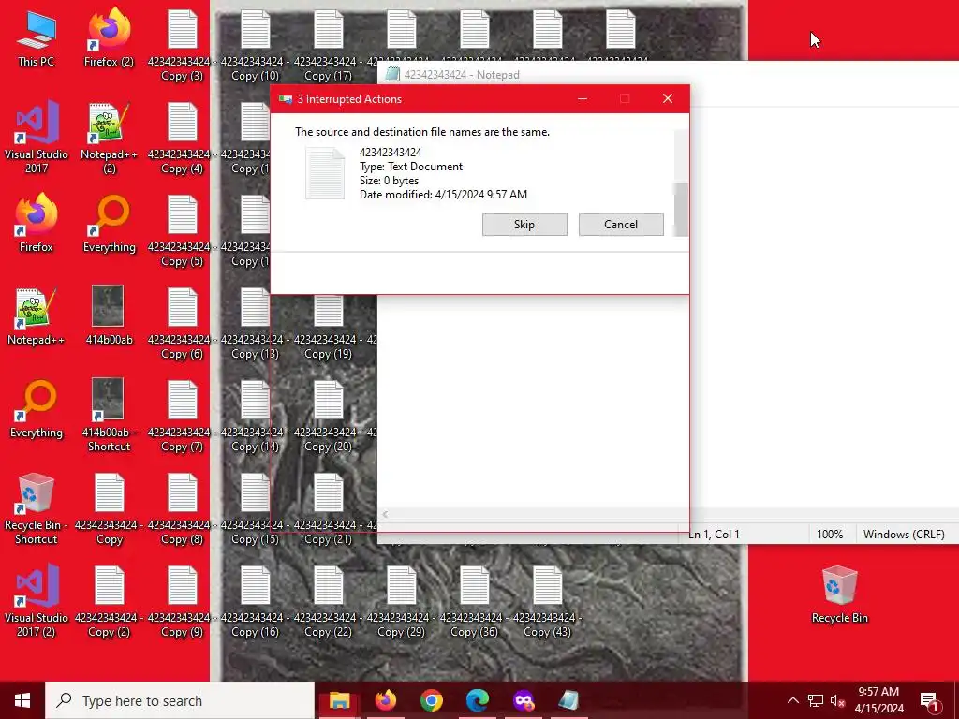Open the Windows Start menu
This screenshot has height=719, width=959.
coord(22,700)
